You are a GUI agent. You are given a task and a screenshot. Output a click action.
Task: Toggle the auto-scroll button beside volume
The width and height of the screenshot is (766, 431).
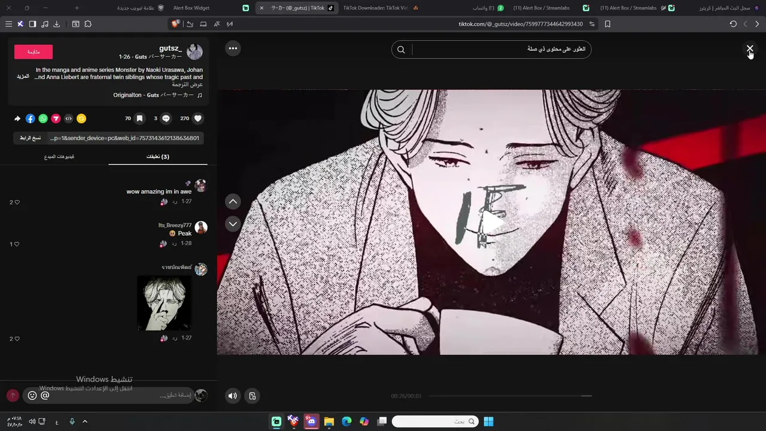(x=253, y=396)
